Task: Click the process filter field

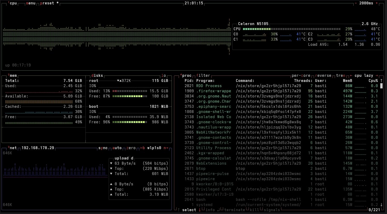Action: pyautogui.click(x=203, y=75)
